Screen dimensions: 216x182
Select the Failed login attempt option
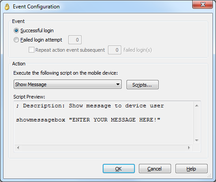point(16,40)
